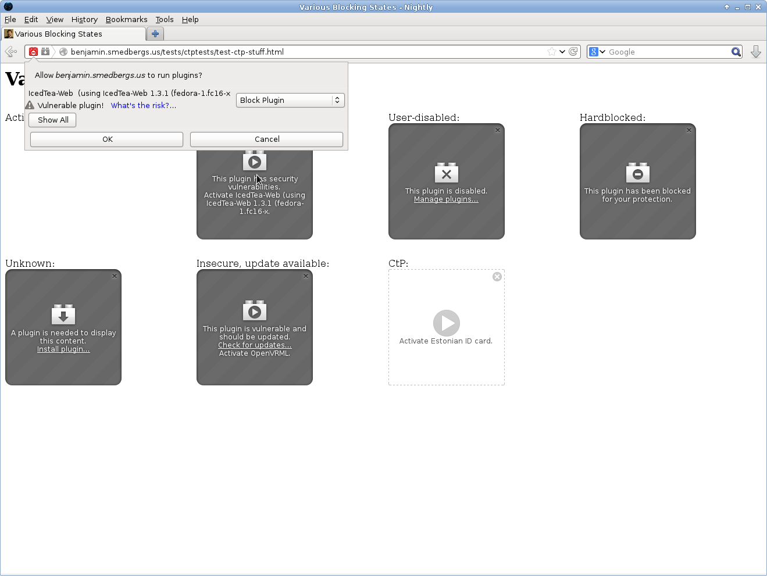This screenshot has height=576, width=767.
Task: Open the Tools menu
Action: coord(165,19)
